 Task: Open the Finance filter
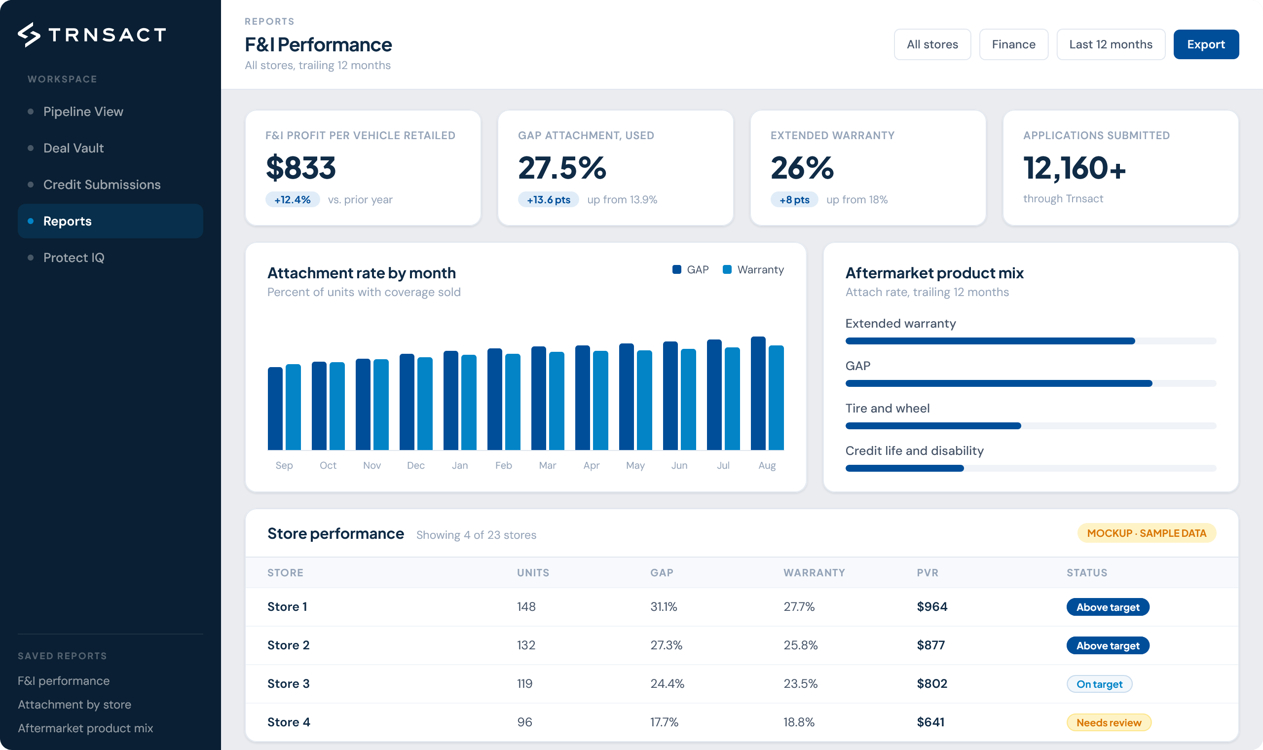pyautogui.click(x=1013, y=44)
